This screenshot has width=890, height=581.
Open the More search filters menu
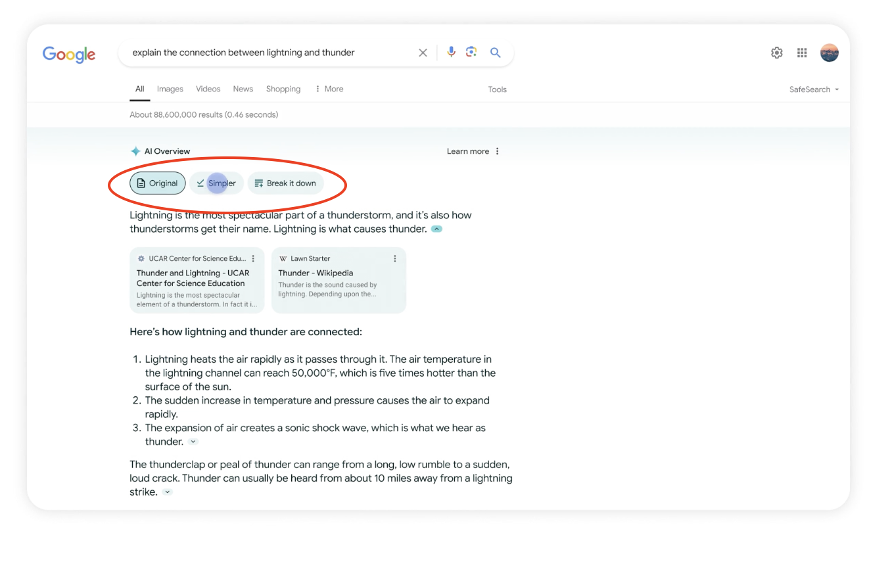pyautogui.click(x=329, y=89)
